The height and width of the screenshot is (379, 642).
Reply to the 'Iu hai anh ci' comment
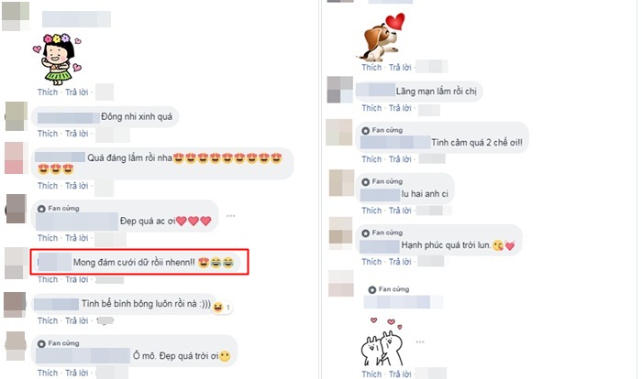pyautogui.click(x=400, y=211)
